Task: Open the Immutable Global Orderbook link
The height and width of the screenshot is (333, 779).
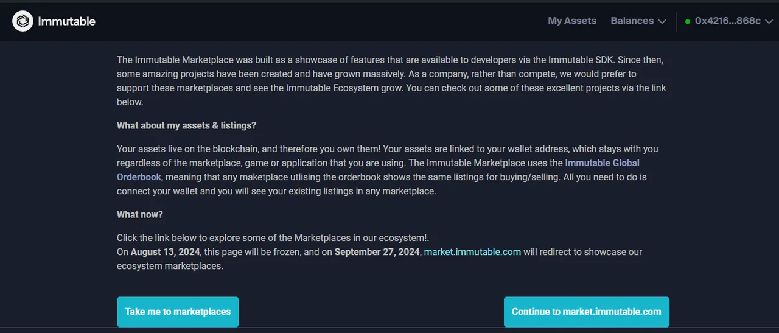Action: click(x=378, y=170)
